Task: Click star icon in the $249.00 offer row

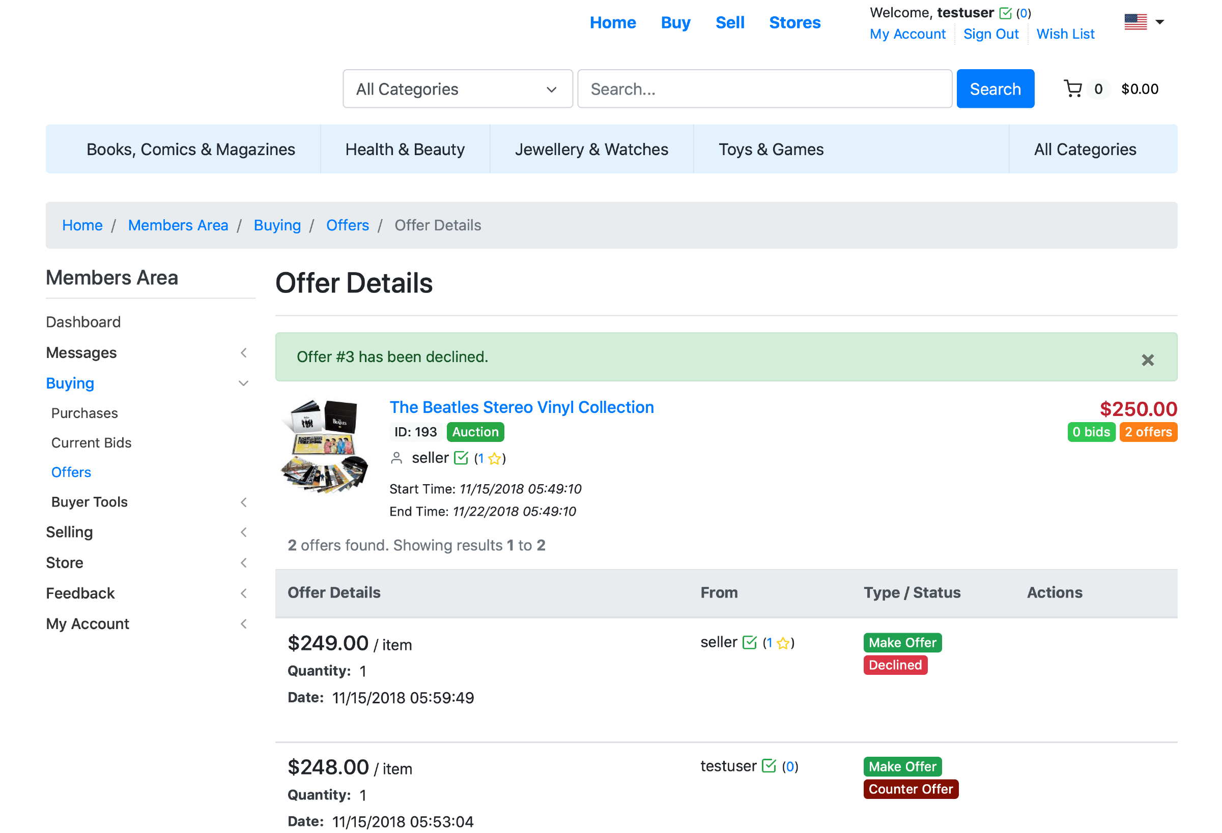Action: point(783,643)
